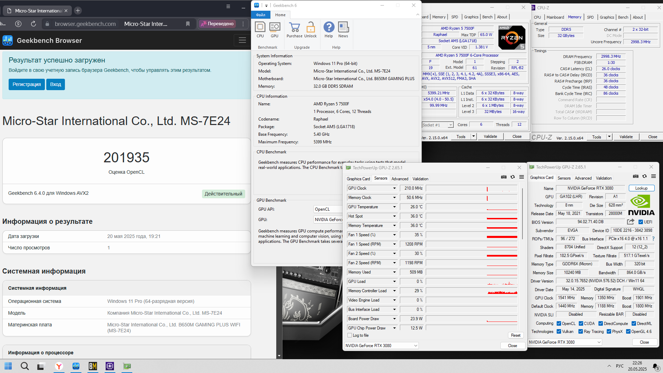Click the BIOS export share icon

coord(631,222)
